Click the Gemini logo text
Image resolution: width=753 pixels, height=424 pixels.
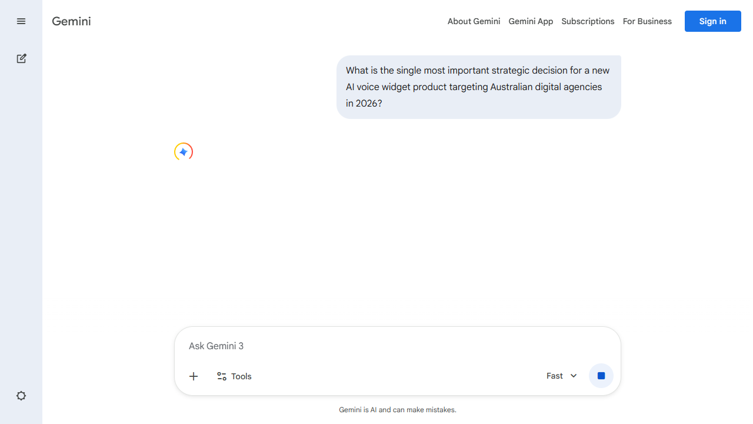coord(71,21)
